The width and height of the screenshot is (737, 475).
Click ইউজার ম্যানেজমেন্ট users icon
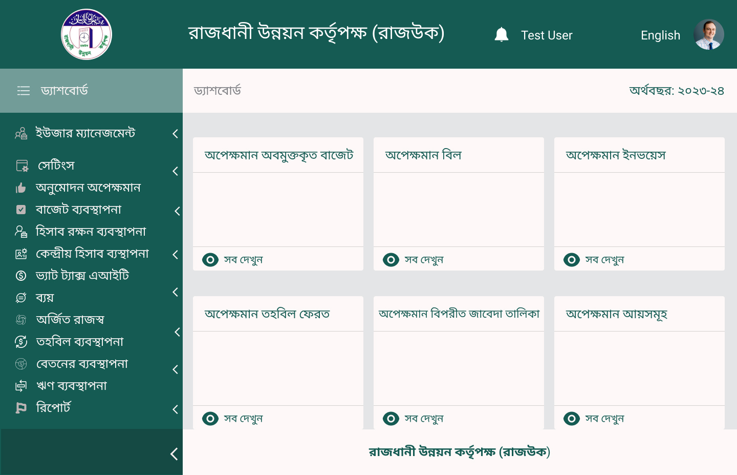point(21,134)
